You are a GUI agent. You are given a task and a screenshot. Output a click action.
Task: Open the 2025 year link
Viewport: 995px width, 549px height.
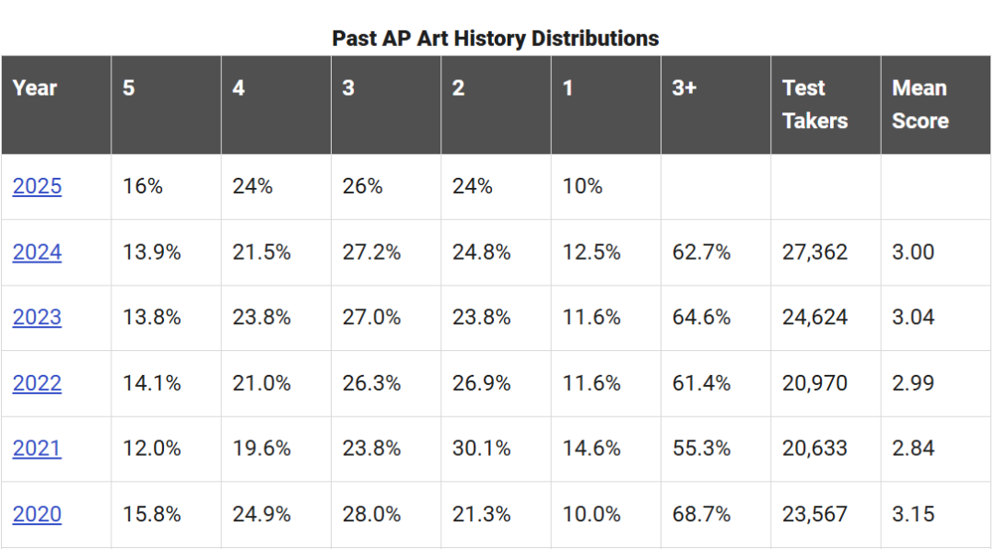(x=37, y=186)
